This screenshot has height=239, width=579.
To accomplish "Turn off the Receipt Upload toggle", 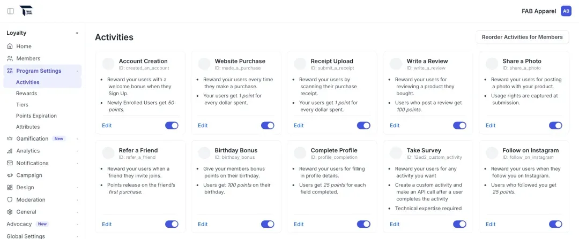I will [363, 126].
